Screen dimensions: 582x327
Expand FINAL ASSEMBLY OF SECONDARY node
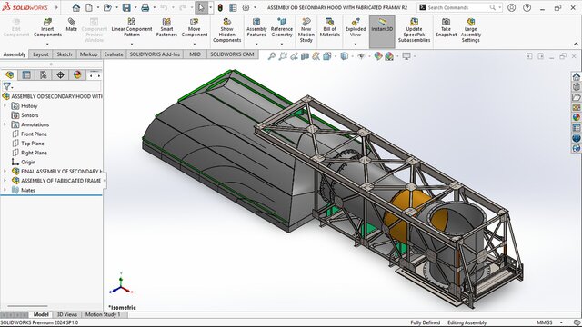click(5, 172)
